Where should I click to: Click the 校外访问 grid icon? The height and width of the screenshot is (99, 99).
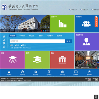[62, 72]
